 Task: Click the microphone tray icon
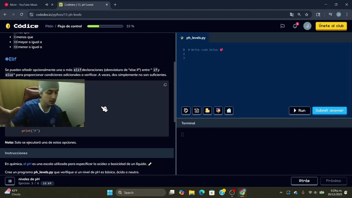click(x=303, y=193)
